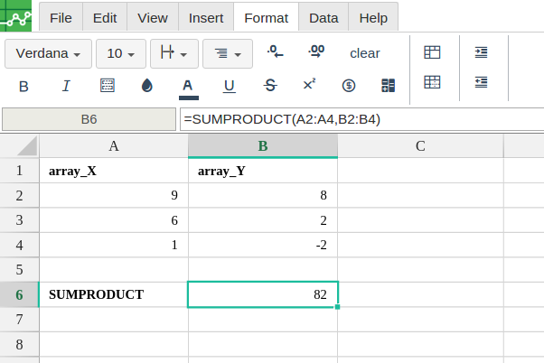The height and width of the screenshot is (363, 544).
Task: Click the upper indent icon
Action: click(x=482, y=52)
